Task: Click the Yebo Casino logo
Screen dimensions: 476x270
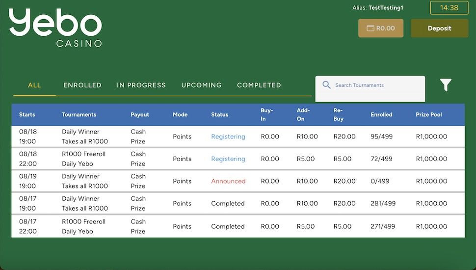Action: point(55,28)
